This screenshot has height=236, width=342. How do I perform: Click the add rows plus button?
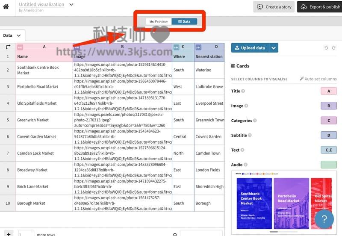click(9, 234)
